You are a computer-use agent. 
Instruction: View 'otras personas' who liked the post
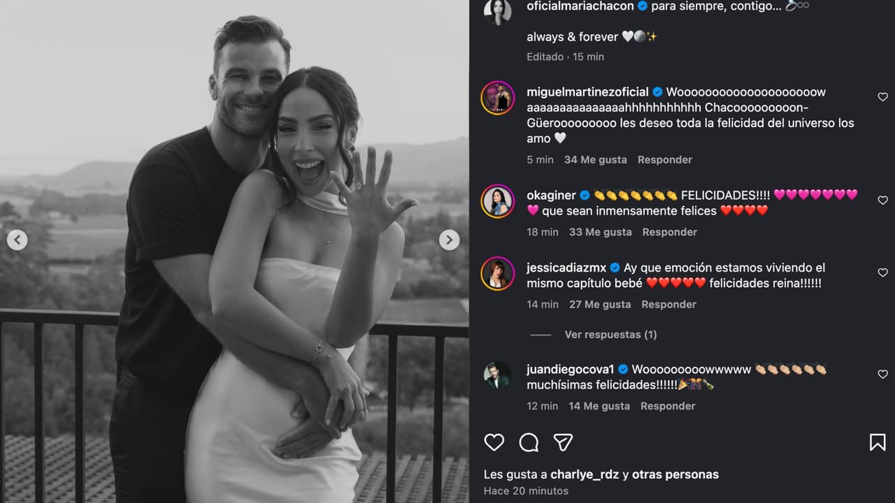(675, 474)
